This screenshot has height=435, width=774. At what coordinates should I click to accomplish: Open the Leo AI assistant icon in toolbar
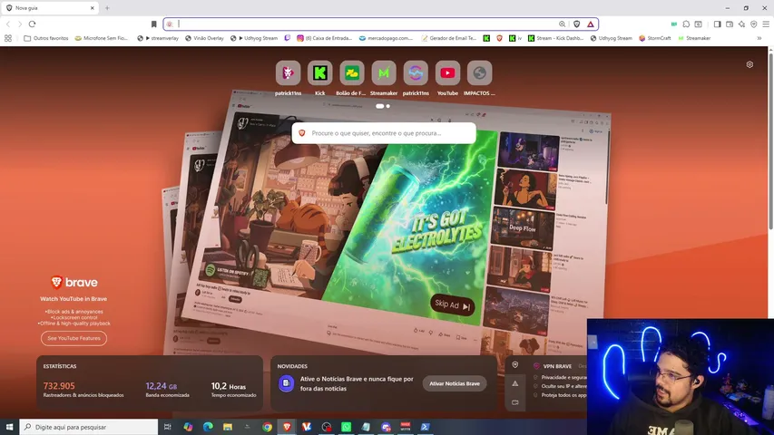pos(741,24)
